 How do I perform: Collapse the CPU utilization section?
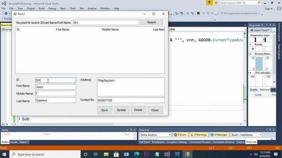click(250, 73)
